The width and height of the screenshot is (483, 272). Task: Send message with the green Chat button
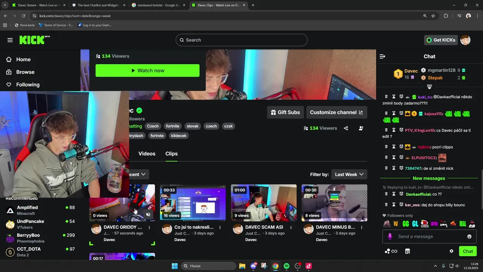[468, 251]
